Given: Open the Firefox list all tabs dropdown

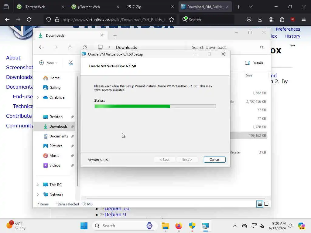Looking at the screenshot, I should pos(251,7).
